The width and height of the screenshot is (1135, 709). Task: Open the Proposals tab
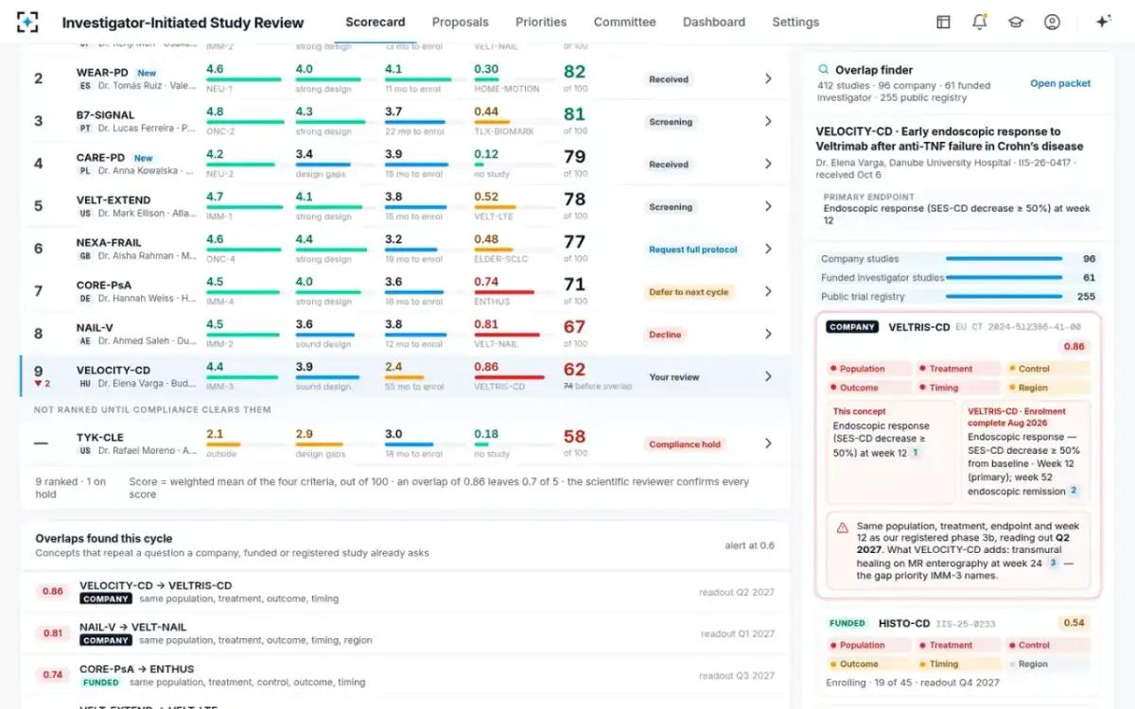(461, 22)
